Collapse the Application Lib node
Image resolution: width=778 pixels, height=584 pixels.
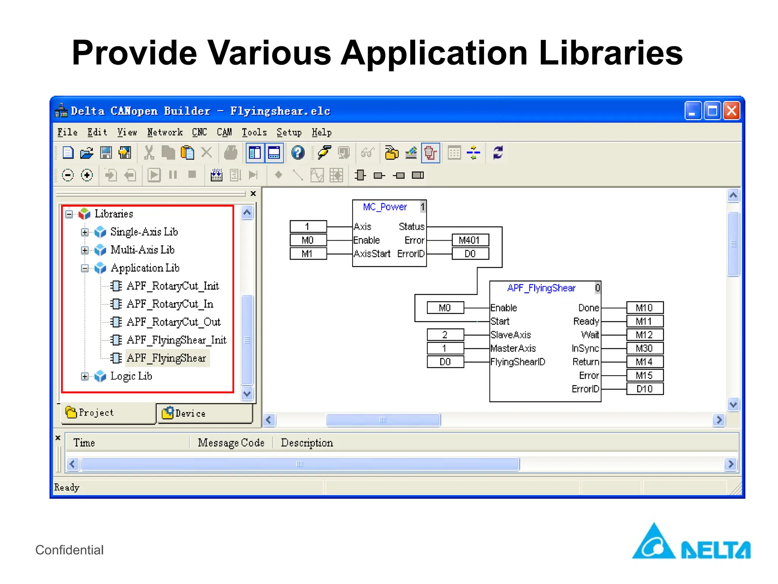click(85, 268)
